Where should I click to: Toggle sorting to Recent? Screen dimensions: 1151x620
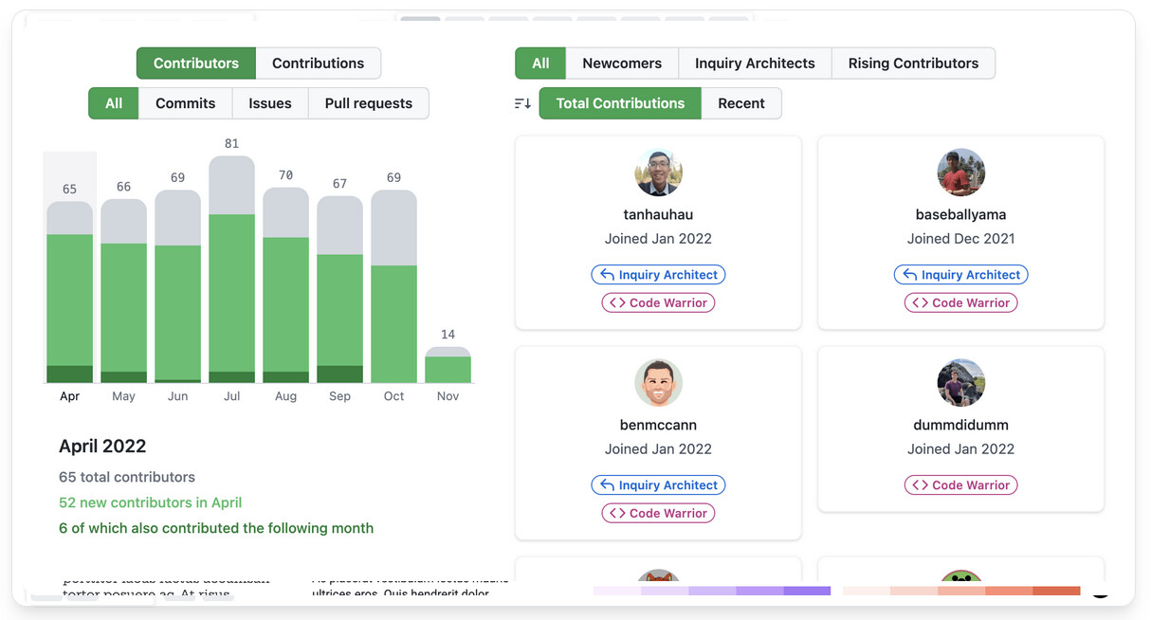740,103
